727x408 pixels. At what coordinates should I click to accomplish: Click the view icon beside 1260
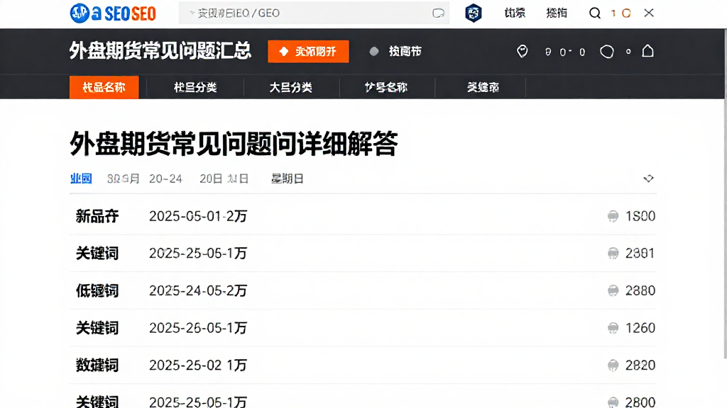point(613,328)
